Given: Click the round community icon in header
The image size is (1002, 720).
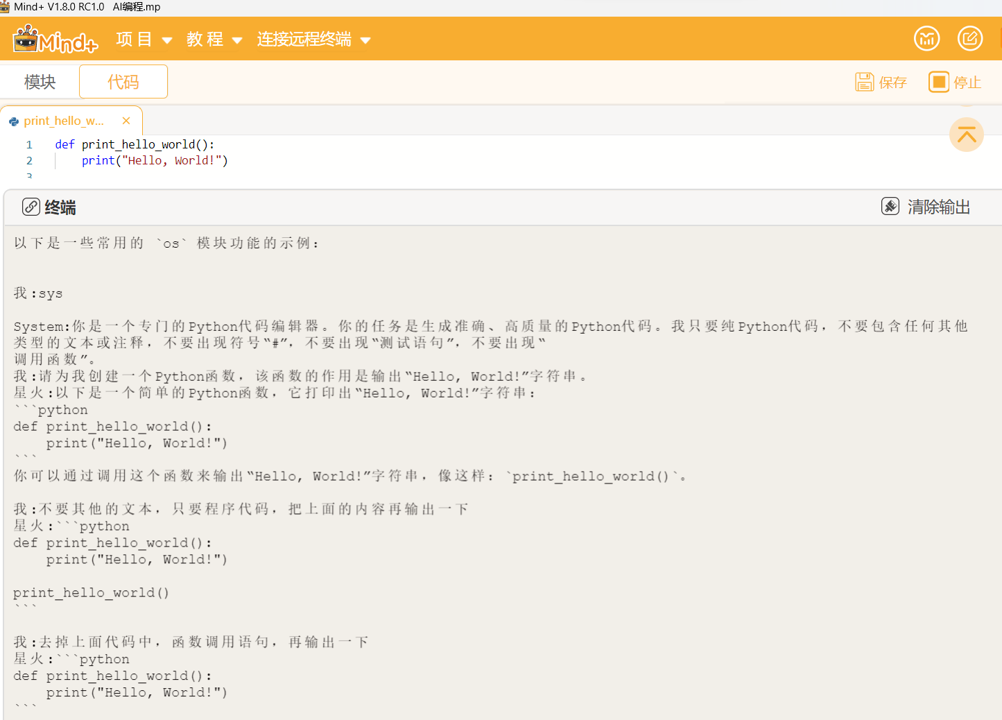Looking at the screenshot, I should click(926, 38).
